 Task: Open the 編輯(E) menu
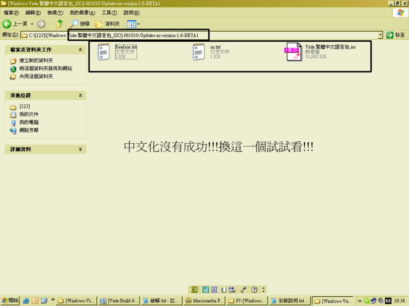pos(33,12)
